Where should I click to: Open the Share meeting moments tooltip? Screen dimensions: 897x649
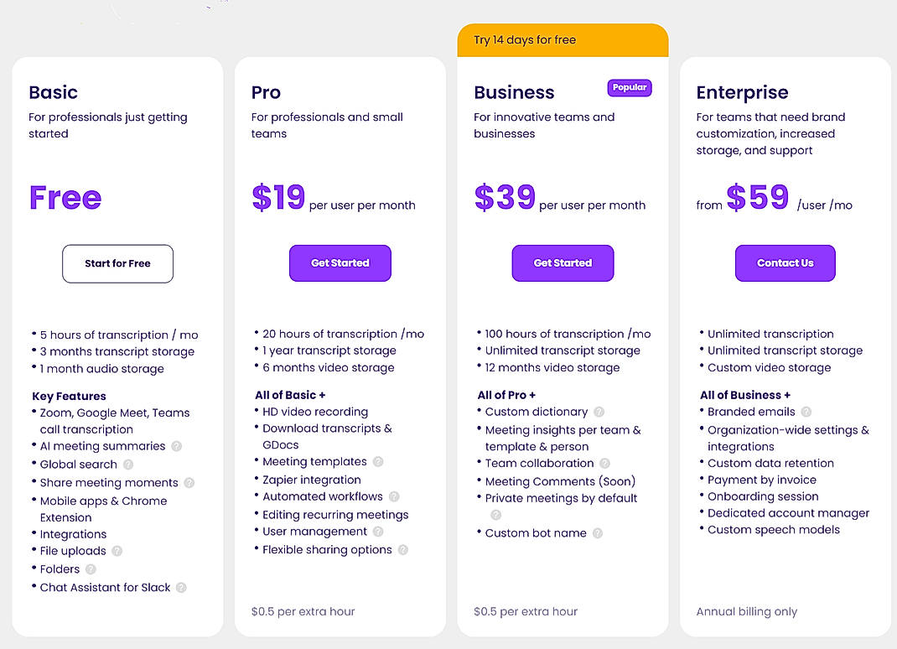tap(189, 483)
